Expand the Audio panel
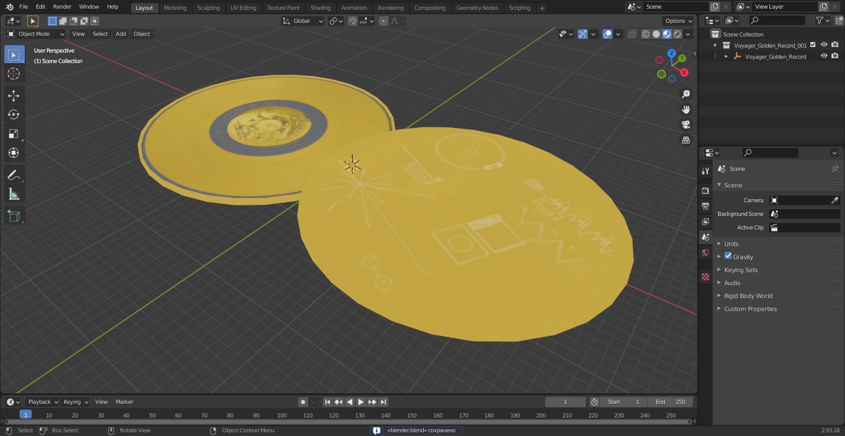Viewport: 845px width, 436px height. tap(732, 283)
